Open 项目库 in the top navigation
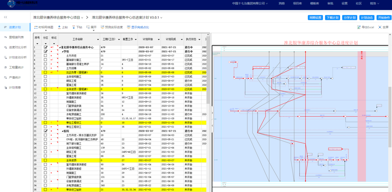 [298, 4]
